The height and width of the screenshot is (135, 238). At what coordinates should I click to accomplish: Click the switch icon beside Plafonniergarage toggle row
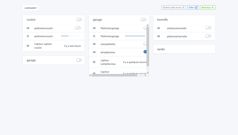(94, 28)
